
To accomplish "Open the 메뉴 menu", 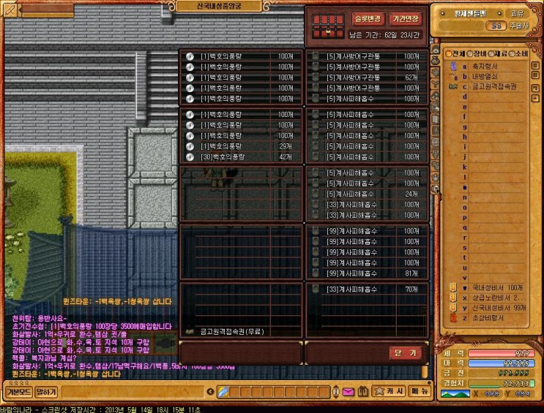I will tap(420, 393).
